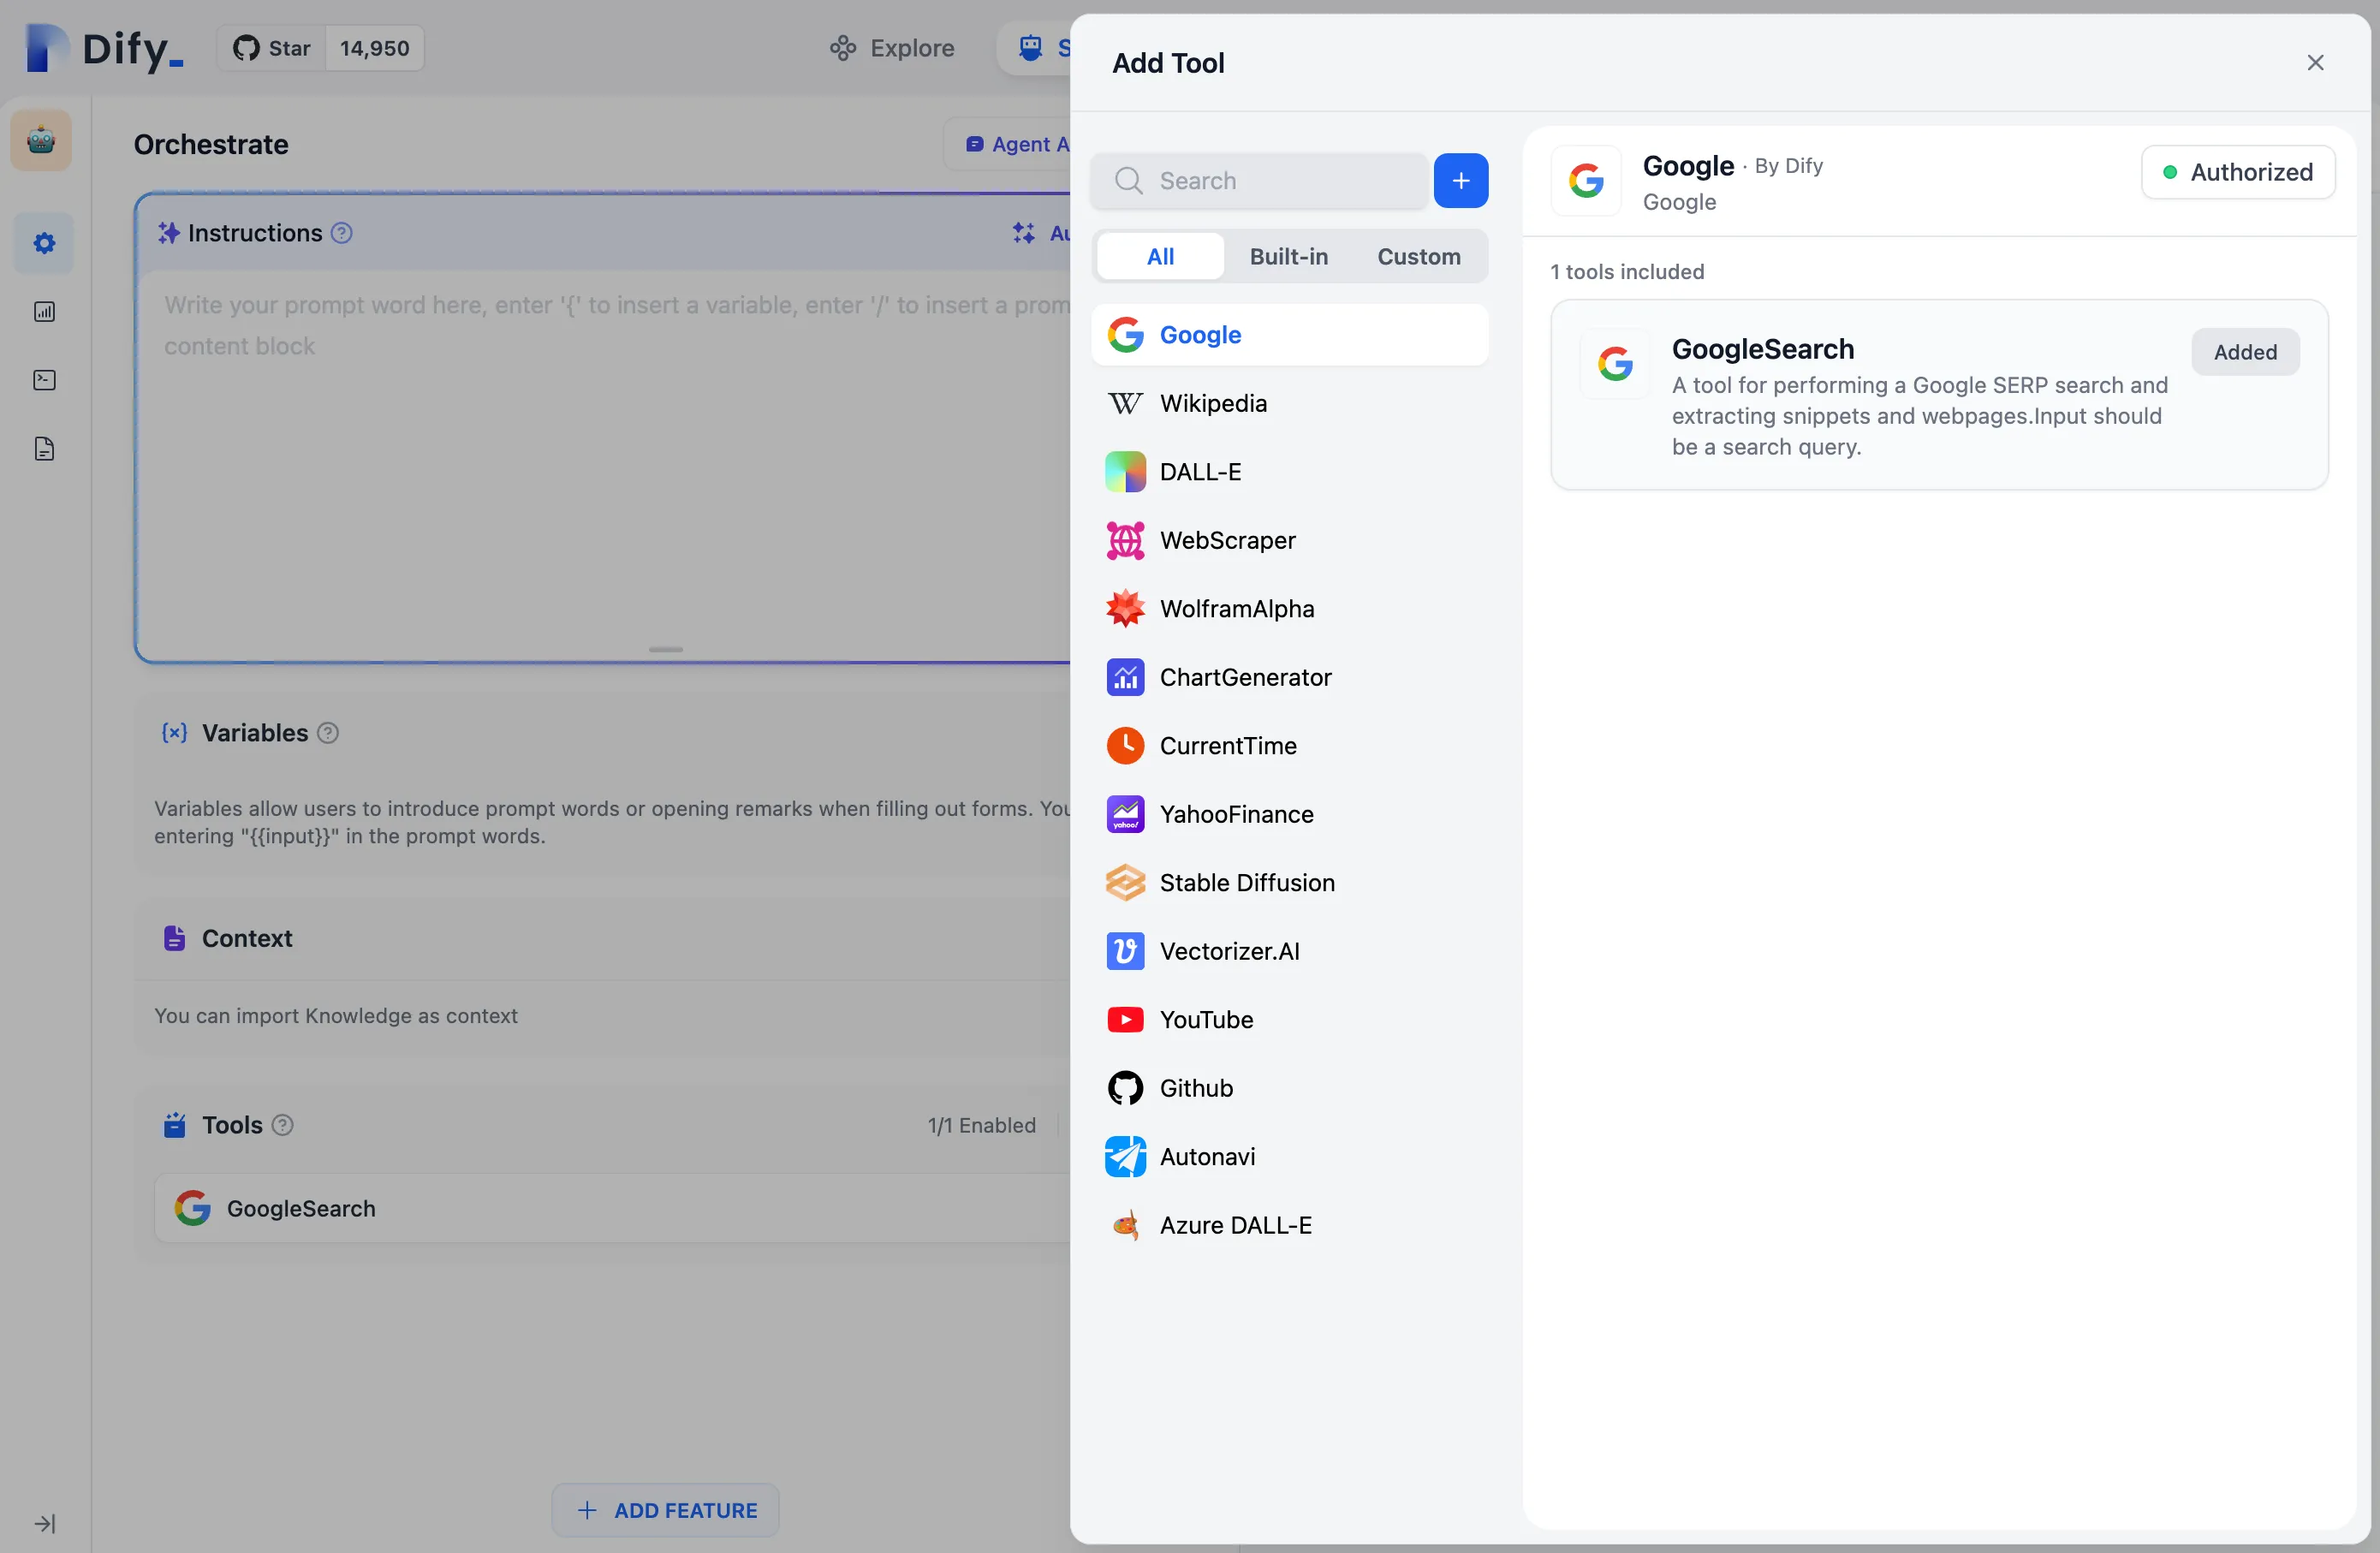Select Wikipedia in the tool list
The height and width of the screenshot is (1553, 2380).
pos(1212,403)
